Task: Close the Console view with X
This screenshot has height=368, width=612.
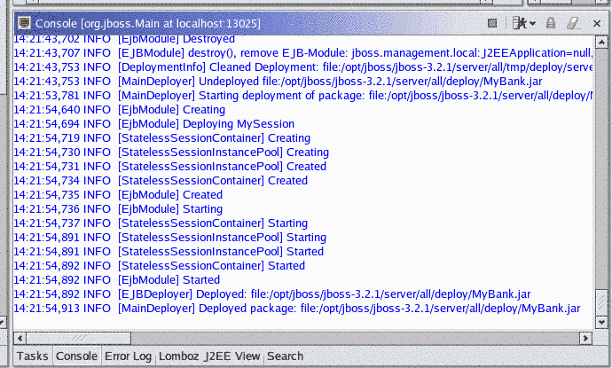Action: coord(597,22)
